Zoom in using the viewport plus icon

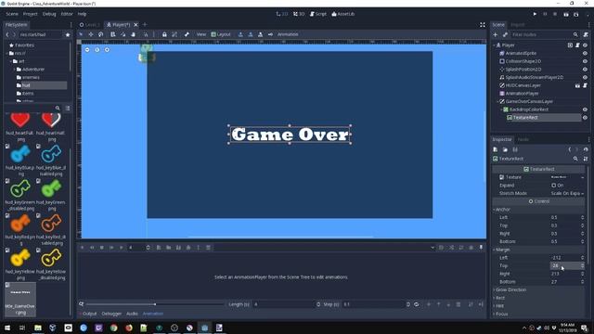[107, 49]
